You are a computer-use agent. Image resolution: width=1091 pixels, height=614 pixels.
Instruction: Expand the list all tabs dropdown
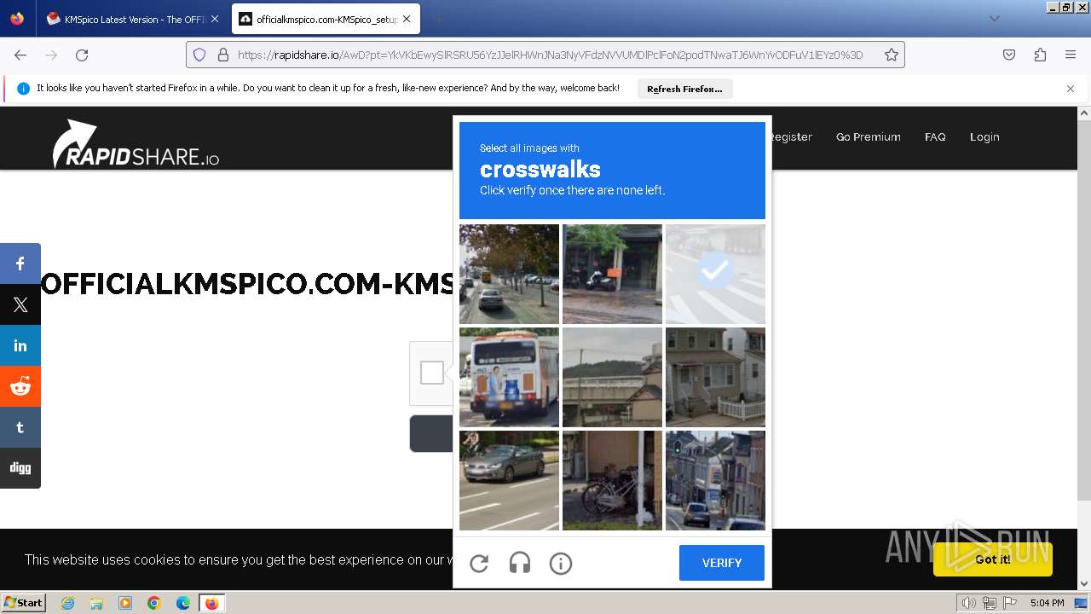994,19
